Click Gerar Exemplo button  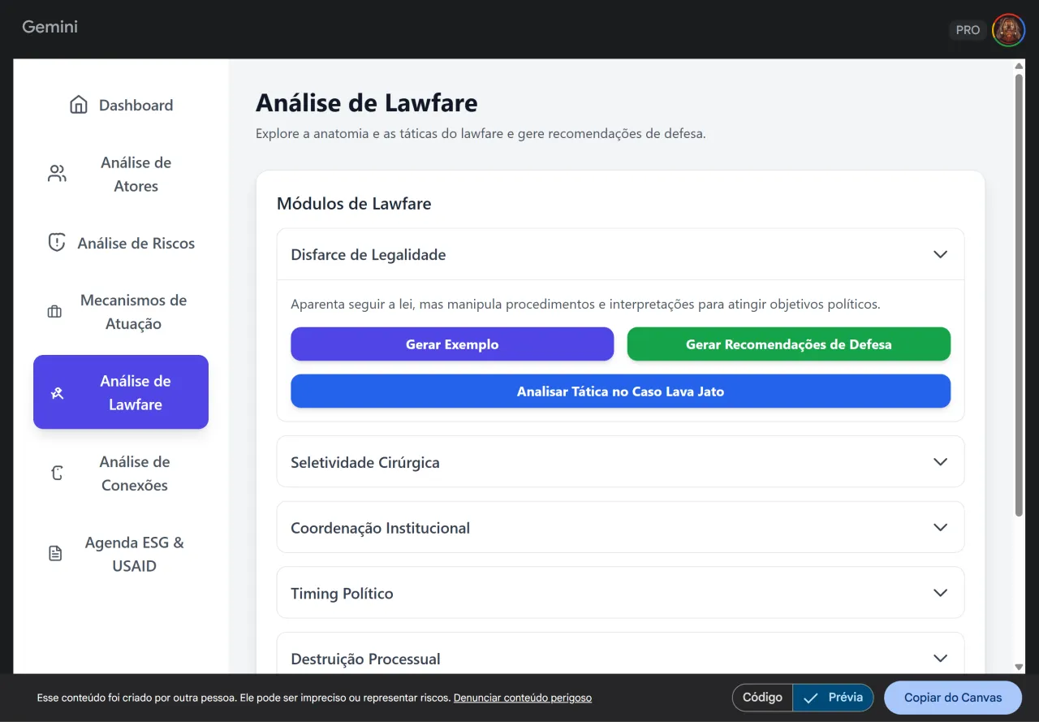[452, 344]
